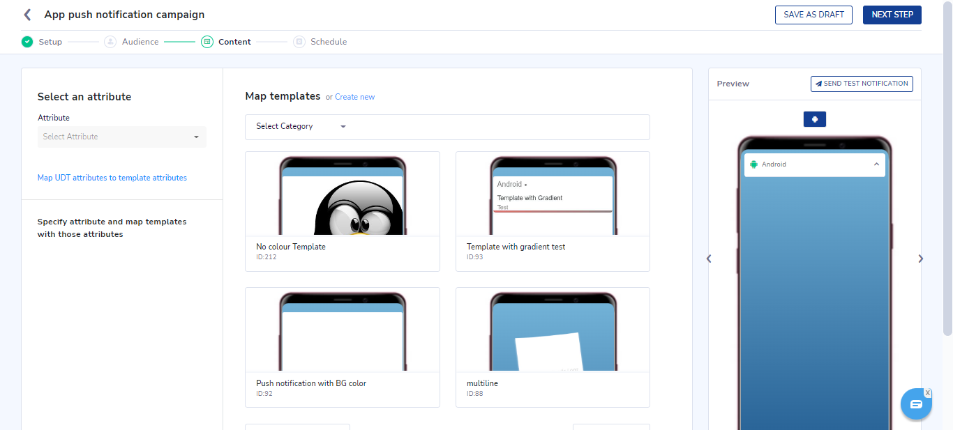The width and height of the screenshot is (953, 430).
Task: Click the 'ID:212' label
Action: (267, 257)
